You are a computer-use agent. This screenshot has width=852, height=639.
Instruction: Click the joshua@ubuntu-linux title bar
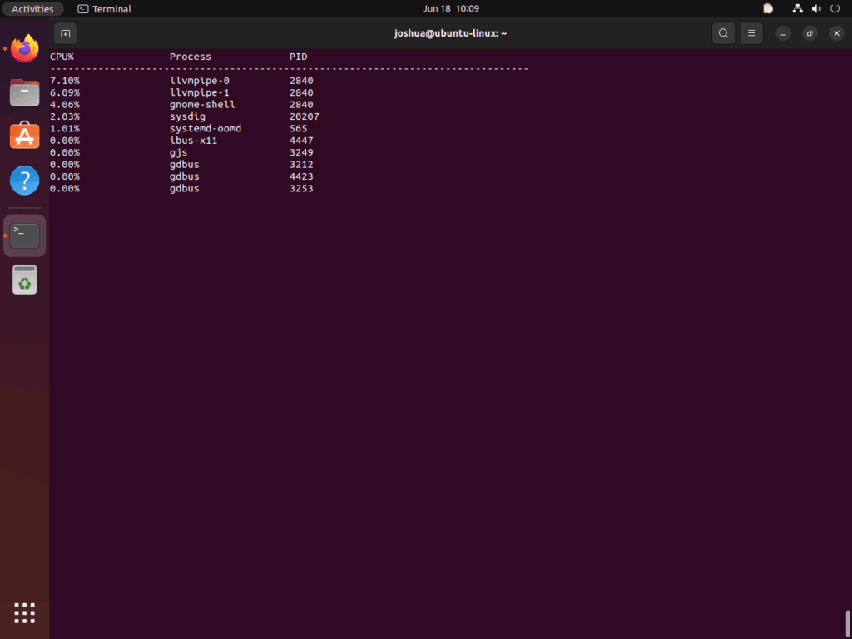click(x=450, y=33)
